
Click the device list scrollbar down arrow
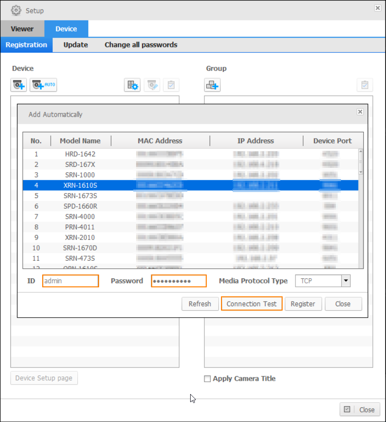361,172
